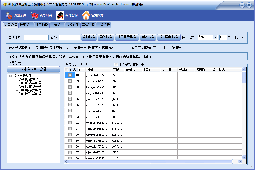Collapse the 【帐号分类】 tree node
Viewport: 255px width, 170px height.
click(x=10, y=76)
